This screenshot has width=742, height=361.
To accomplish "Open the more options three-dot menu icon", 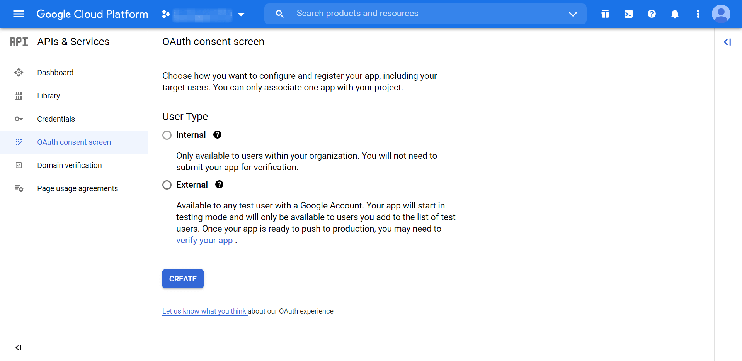I will [x=698, y=14].
